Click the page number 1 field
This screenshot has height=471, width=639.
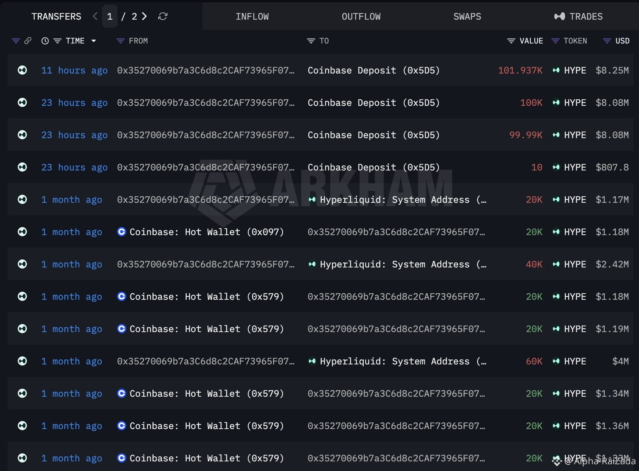110,16
